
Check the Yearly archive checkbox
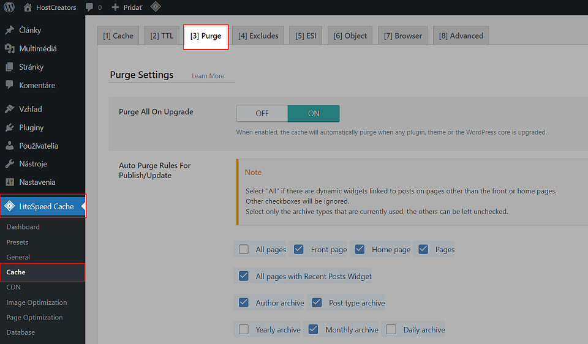[x=244, y=329]
